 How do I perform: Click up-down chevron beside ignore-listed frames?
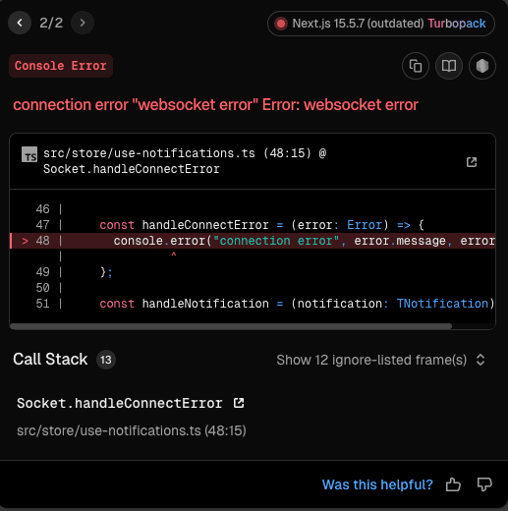(480, 360)
